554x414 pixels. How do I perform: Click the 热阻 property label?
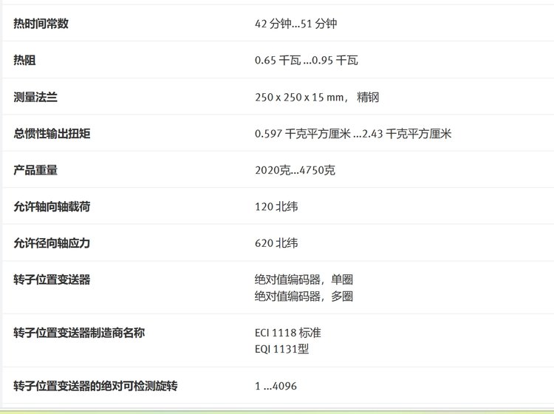(25, 60)
